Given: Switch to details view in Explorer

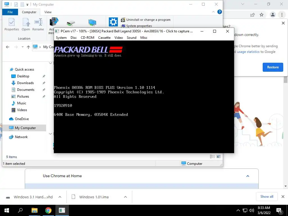Looking at the screenshot, I should [x=212, y=156].
